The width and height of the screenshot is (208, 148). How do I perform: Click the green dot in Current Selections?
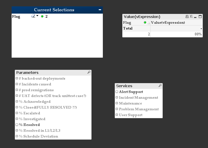pos(42,17)
